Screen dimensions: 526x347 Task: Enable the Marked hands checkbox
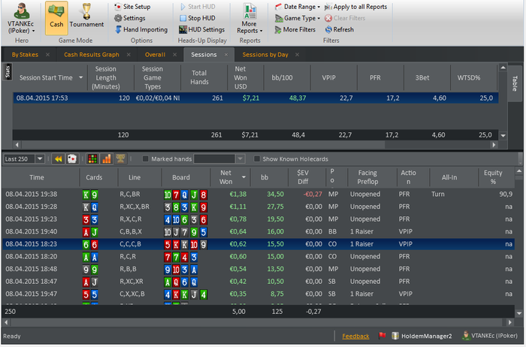click(145, 159)
